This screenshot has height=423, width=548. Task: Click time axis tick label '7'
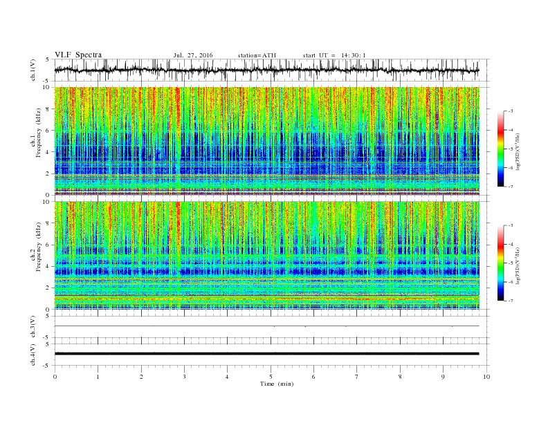(357, 377)
